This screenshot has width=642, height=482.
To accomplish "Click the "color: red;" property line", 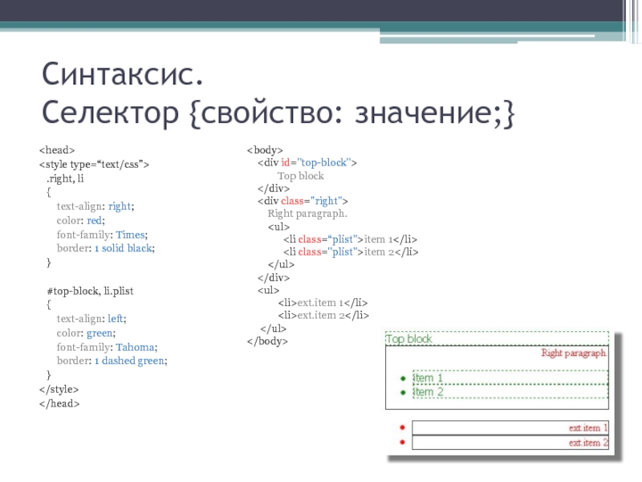I will (x=81, y=220).
